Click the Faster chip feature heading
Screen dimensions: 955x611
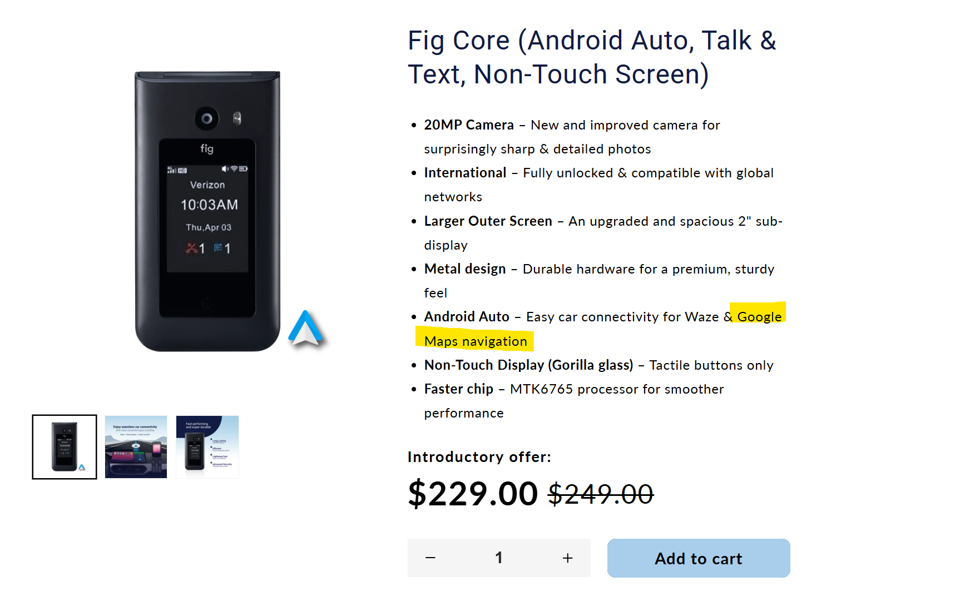point(458,389)
